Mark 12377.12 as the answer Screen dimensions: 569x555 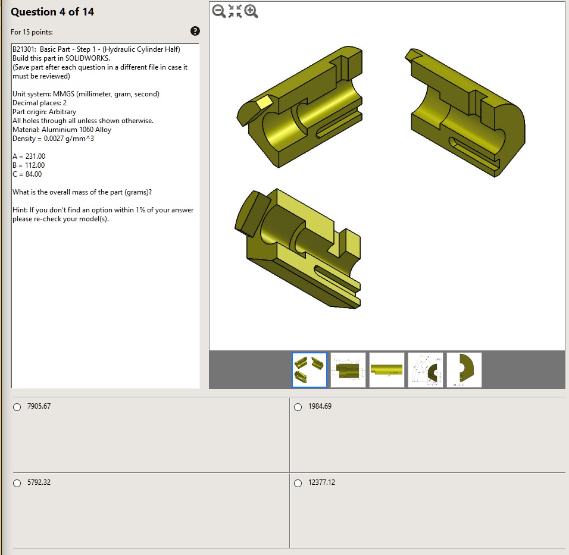299,483
